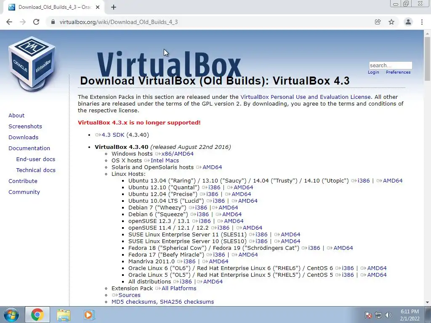This screenshot has width=431, height=323.
Task: Download openSUSE 12.3 / 13.1 AMD64 package
Action: (x=234, y=221)
